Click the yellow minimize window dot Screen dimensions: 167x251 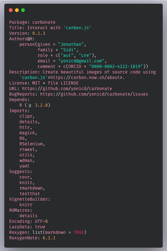tap(17, 10)
